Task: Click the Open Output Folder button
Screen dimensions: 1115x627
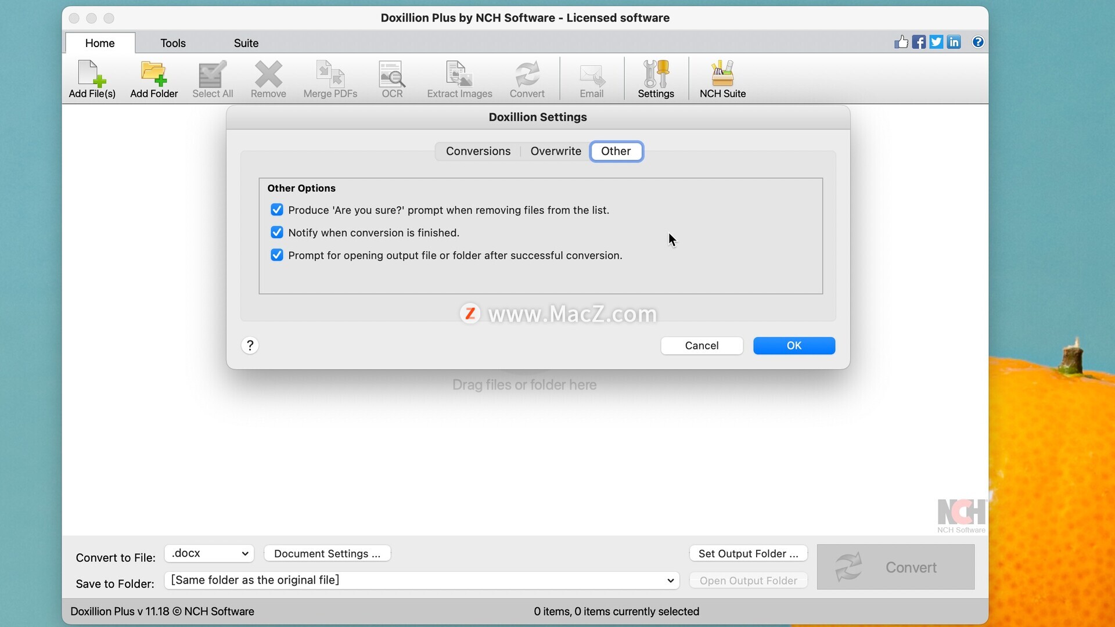Action: (748, 581)
